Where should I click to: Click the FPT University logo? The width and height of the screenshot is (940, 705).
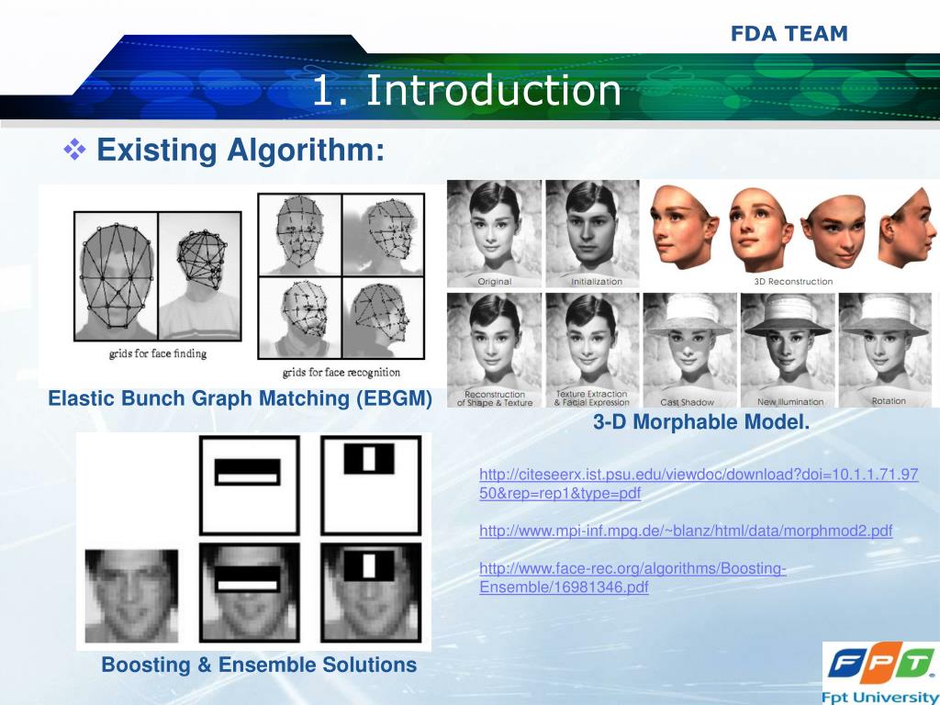pyautogui.click(x=880, y=673)
